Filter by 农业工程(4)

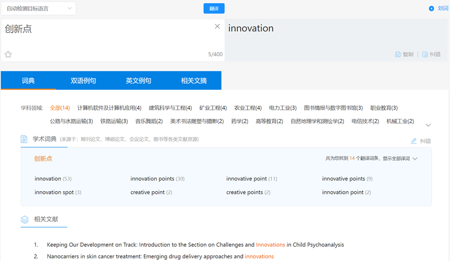[248, 108]
